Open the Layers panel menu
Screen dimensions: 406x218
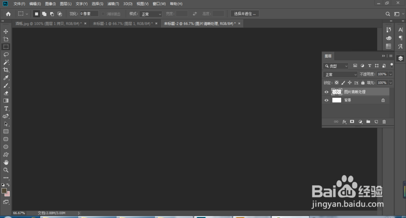[x=391, y=56]
